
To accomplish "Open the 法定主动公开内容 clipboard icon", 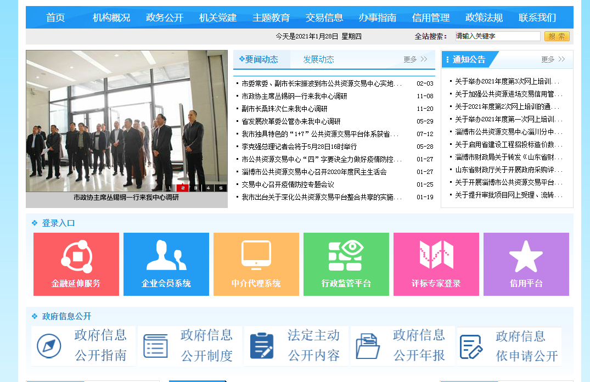I will [x=261, y=346].
